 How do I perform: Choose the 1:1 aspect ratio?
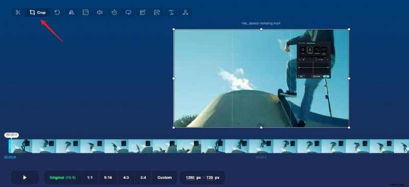point(90,177)
